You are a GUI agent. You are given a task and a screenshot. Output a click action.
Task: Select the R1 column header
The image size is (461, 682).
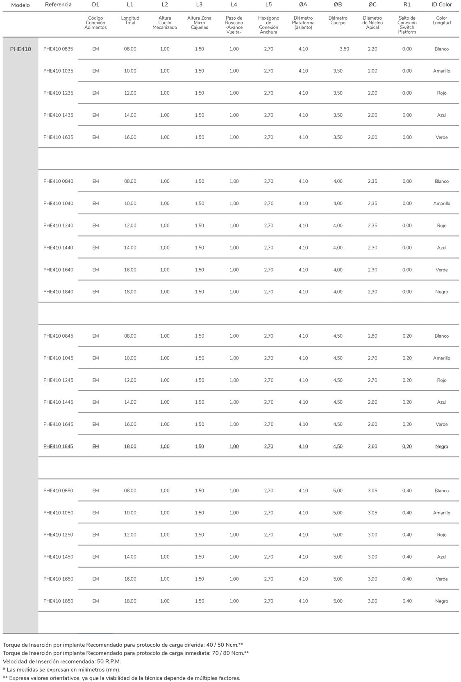click(x=407, y=5)
